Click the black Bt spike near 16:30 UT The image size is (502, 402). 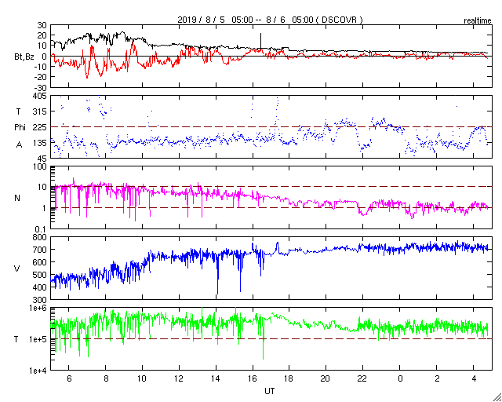tap(261, 40)
